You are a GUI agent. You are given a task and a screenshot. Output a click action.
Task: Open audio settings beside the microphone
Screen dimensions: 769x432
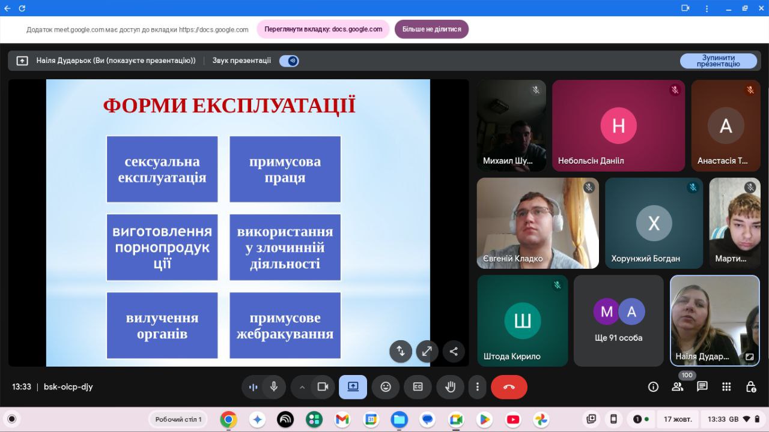(x=254, y=387)
